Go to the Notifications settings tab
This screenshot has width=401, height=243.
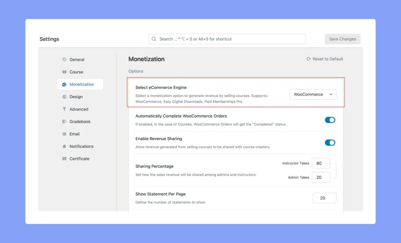click(x=81, y=146)
